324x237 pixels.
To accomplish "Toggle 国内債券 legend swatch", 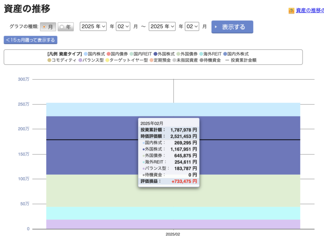I will (x=109, y=54).
